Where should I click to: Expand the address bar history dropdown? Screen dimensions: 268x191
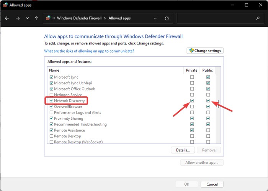tap(155, 18)
